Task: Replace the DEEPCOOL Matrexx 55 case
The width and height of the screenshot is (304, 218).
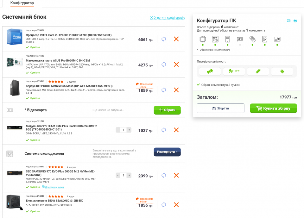Action: [164, 90]
